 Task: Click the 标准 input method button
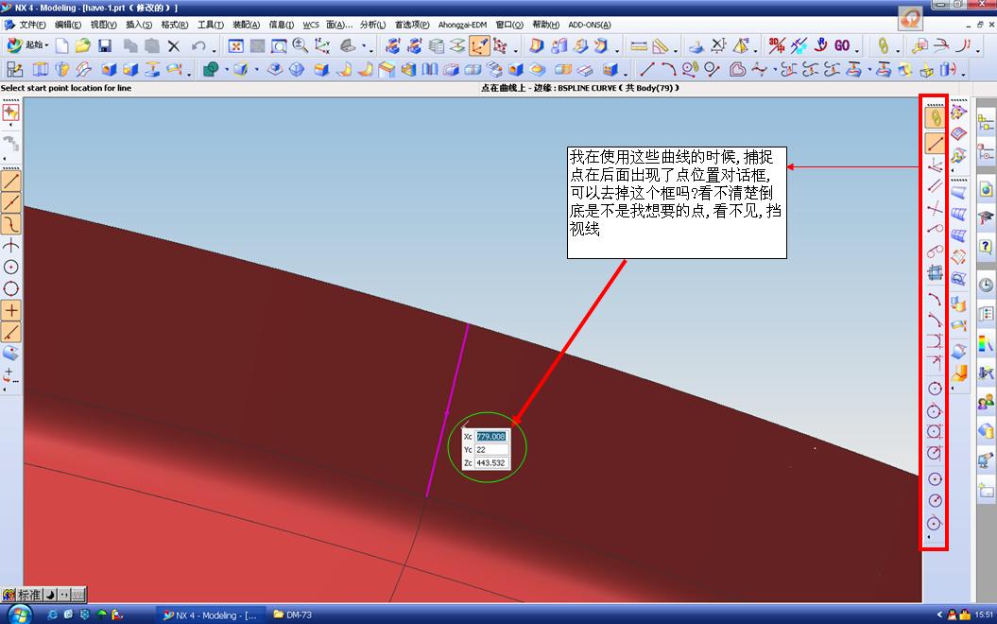[x=28, y=596]
